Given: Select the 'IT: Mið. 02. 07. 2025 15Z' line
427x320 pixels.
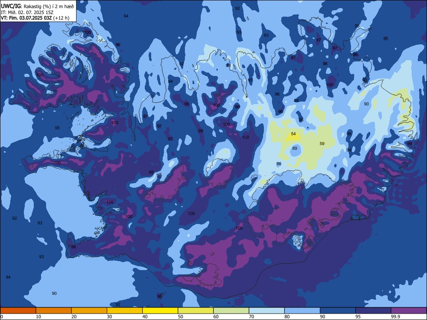Looking at the screenshot, I should pyautogui.click(x=27, y=12).
